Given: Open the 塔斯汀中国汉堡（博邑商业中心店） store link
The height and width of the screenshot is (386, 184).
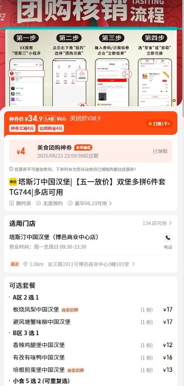Looking at the screenshot, I should click(x=54, y=237).
